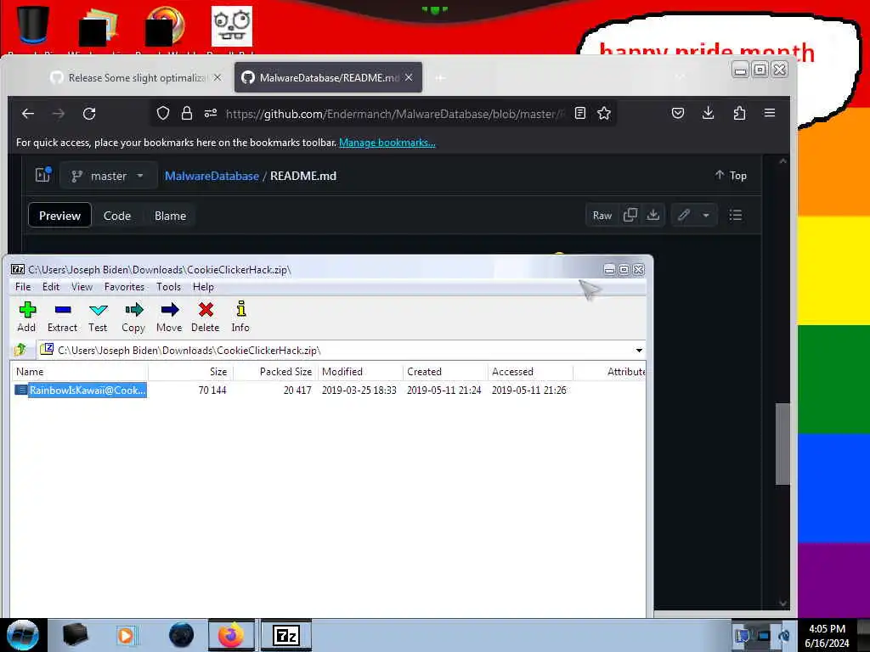Go forward in Firefox history
Screen dimensions: 870x652
point(59,114)
